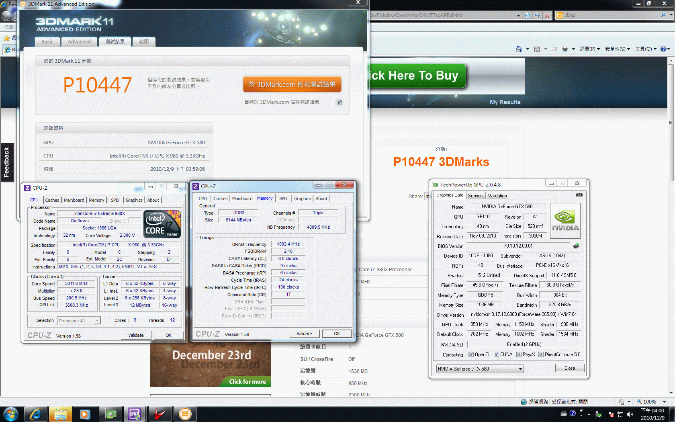Click the IE refresh page icon
Image resolution: width=675 pixels, height=422 pixels.
537,15
